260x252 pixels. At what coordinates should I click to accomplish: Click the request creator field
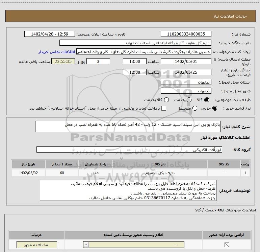[144, 52]
